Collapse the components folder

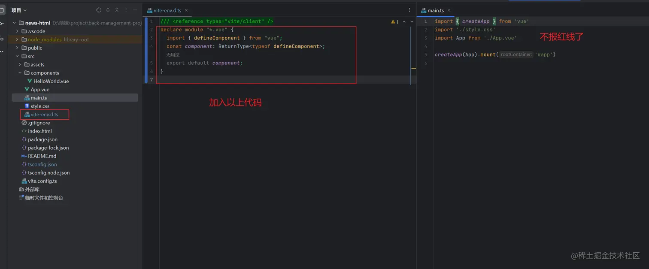pyautogui.click(x=20, y=73)
